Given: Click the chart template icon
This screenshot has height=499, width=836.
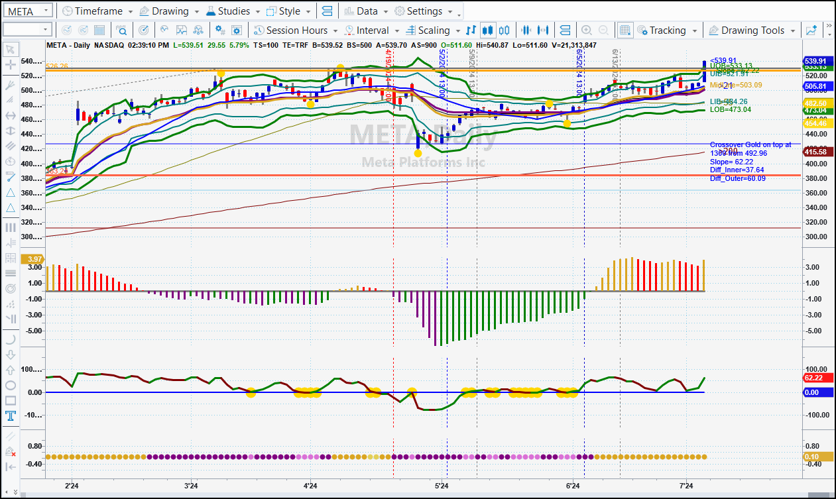Looking at the screenshot, I should pos(182,30).
